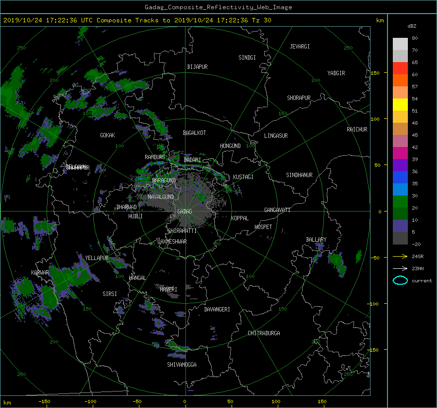Click the BAGALKOT city label
This screenshot has width=437, height=408.
coord(194,133)
